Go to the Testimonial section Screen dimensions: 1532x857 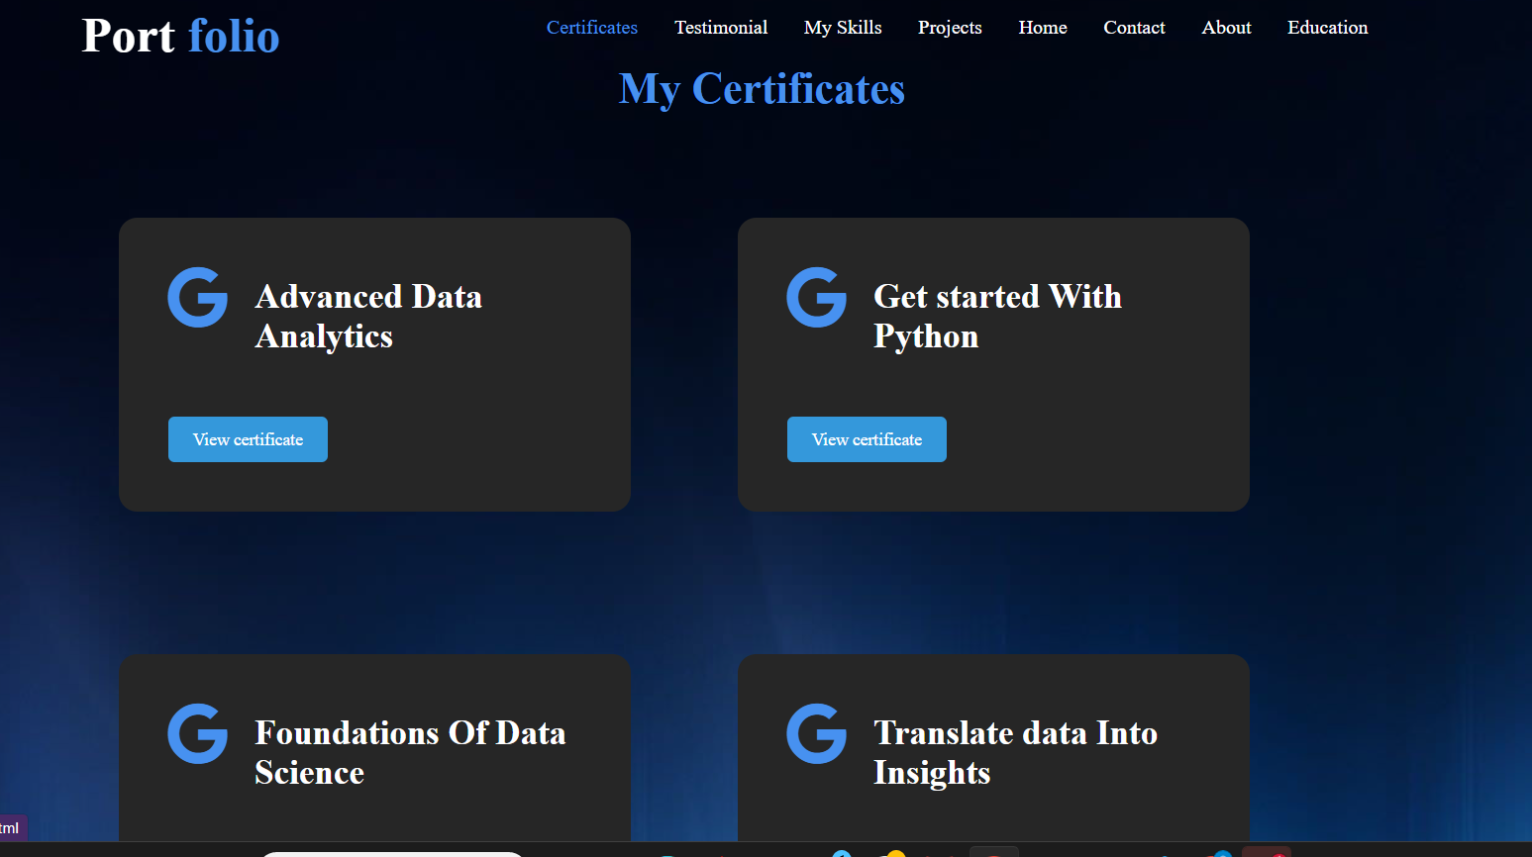pos(721,28)
